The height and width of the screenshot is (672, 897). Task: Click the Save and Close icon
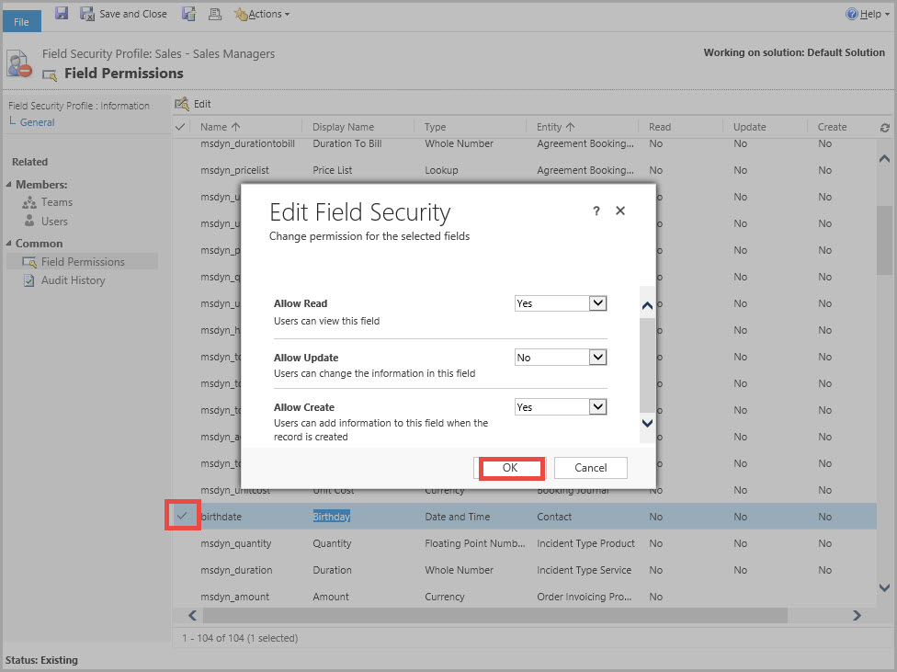[x=88, y=14]
